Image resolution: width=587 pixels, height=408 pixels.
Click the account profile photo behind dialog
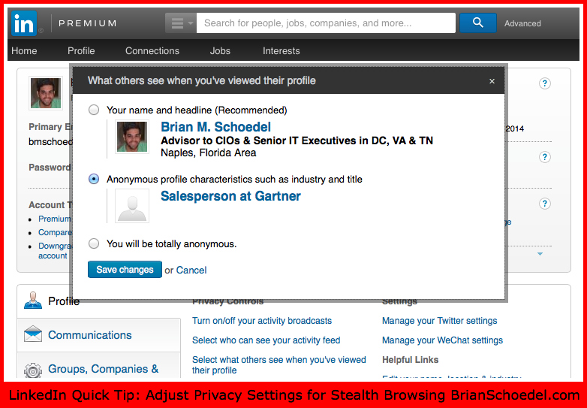tap(46, 93)
